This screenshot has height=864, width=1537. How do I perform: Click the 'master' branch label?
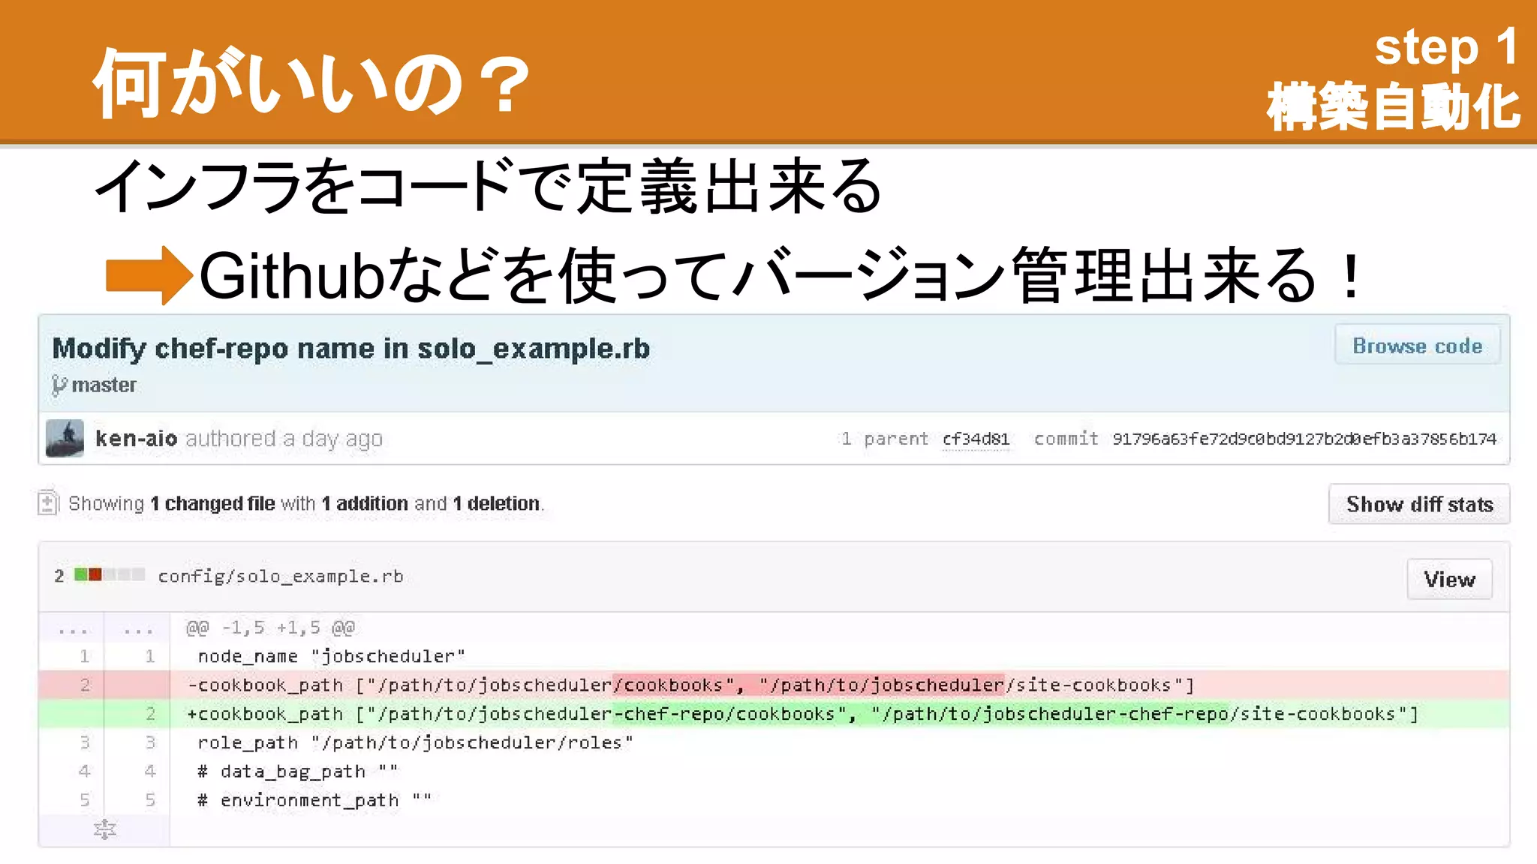point(104,385)
